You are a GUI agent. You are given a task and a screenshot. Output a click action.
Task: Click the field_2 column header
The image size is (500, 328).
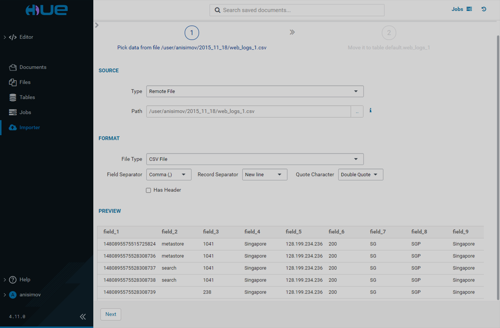169,232
